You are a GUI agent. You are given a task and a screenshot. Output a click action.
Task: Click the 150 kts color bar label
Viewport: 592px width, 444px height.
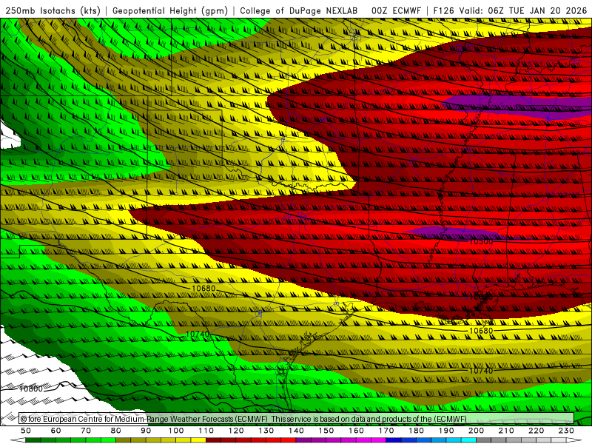[326, 431]
